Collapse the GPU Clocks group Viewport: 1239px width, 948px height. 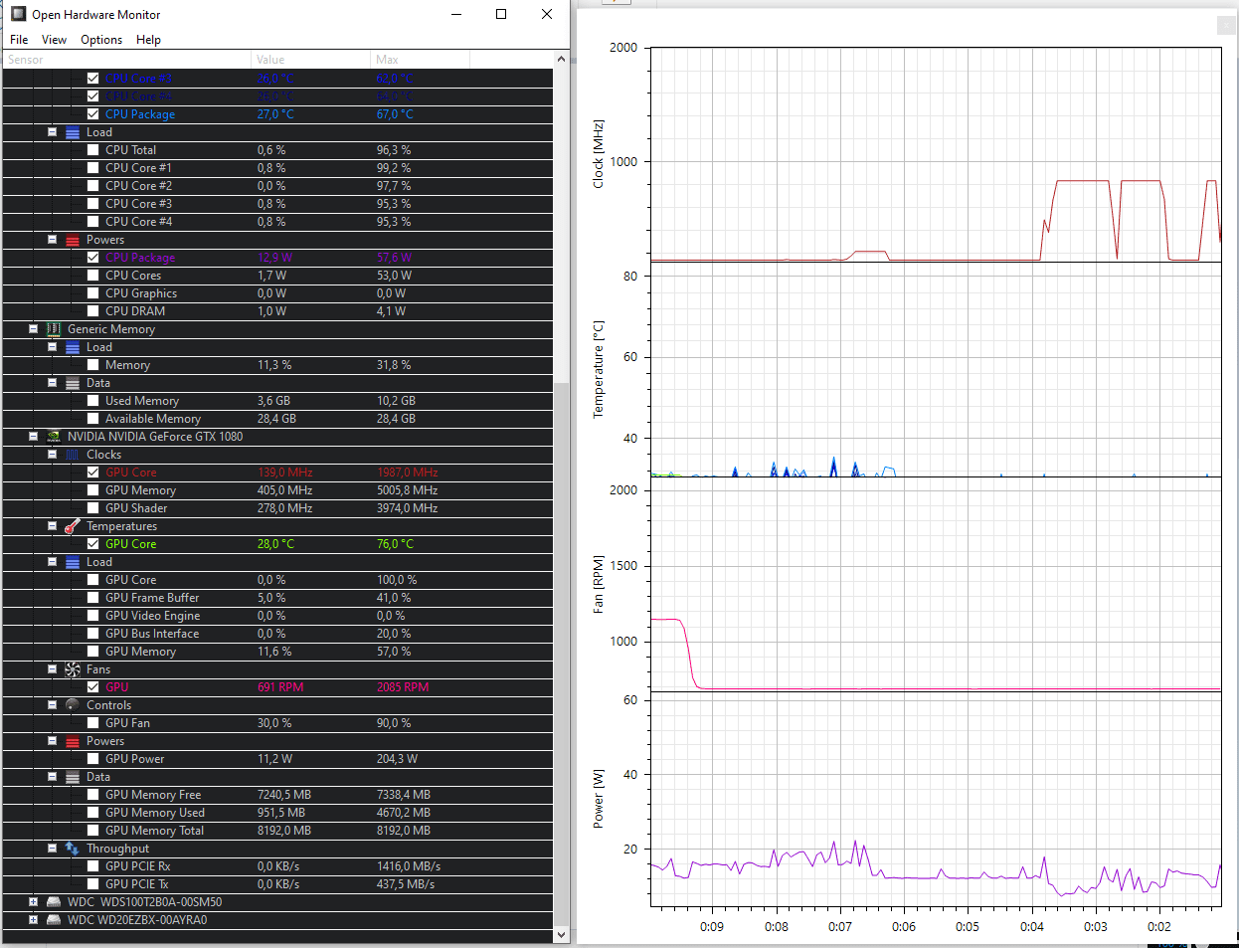52,455
